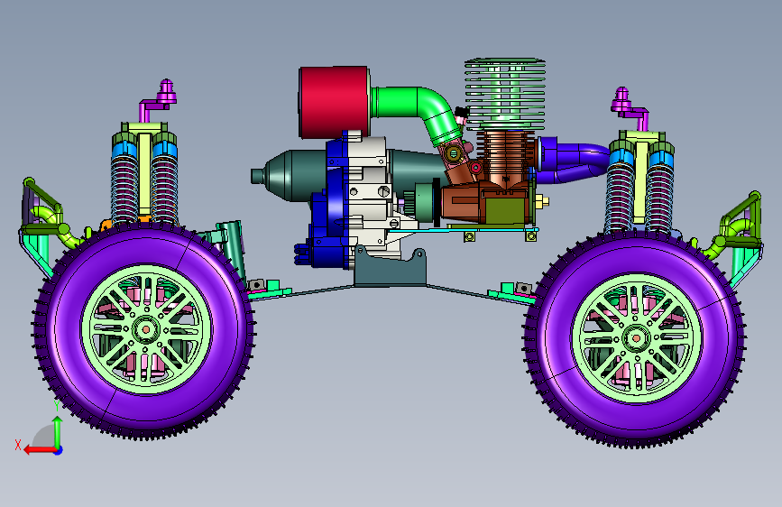This screenshot has width=782, height=507.
Task: Select the left magenta body mount post
Action: click(158, 100)
